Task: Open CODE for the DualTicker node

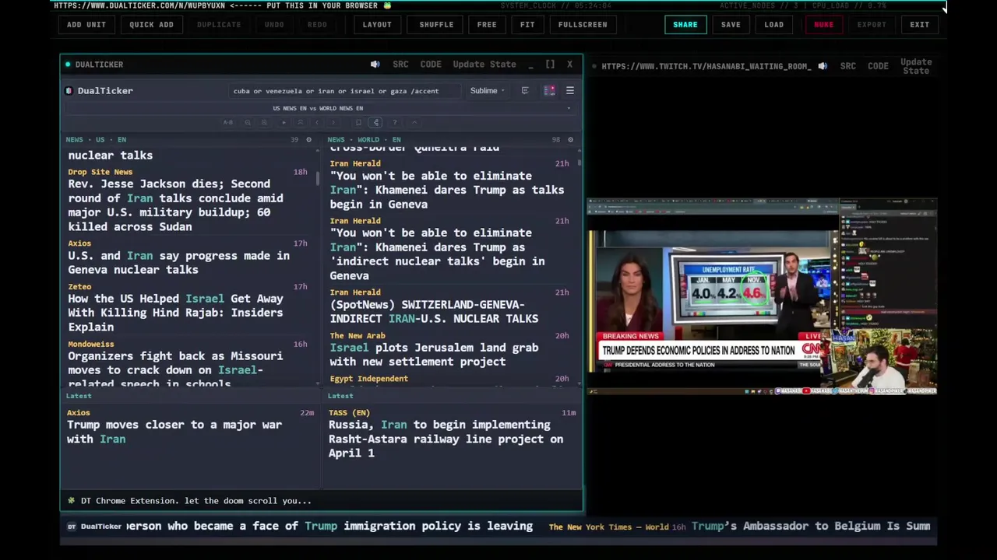Action: [431, 65]
